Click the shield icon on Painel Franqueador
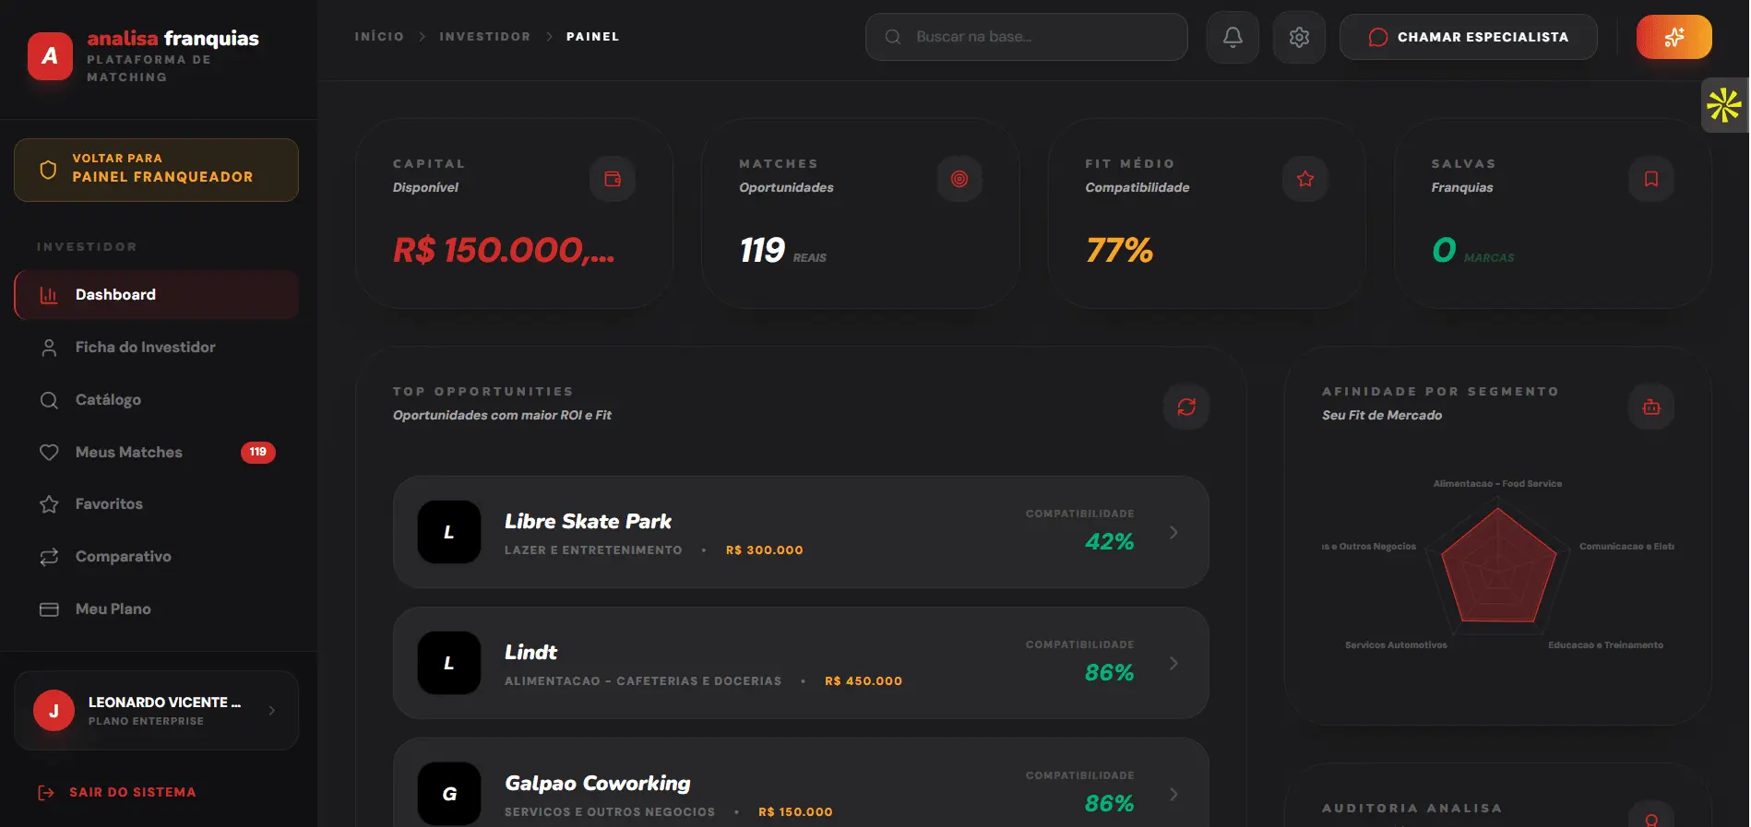The image size is (1751, 827). (x=48, y=170)
